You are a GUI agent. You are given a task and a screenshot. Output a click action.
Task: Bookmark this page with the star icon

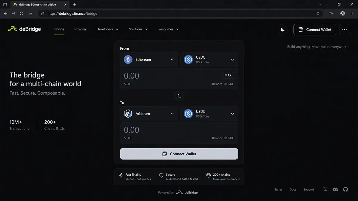tap(318, 13)
